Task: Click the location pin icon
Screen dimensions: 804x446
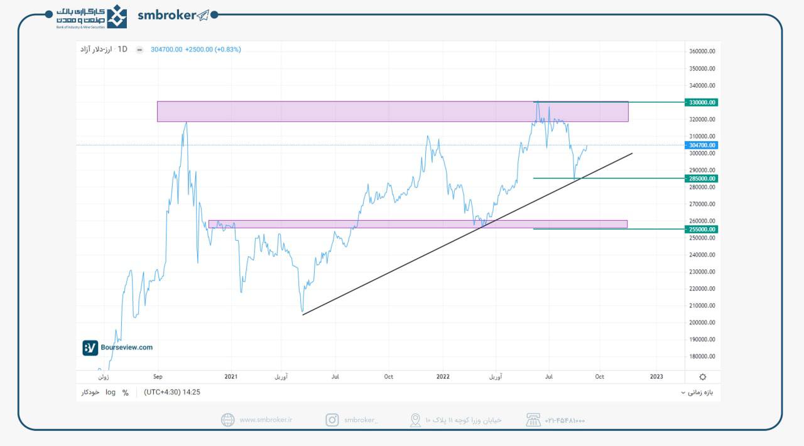Action: tap(415, 420)
